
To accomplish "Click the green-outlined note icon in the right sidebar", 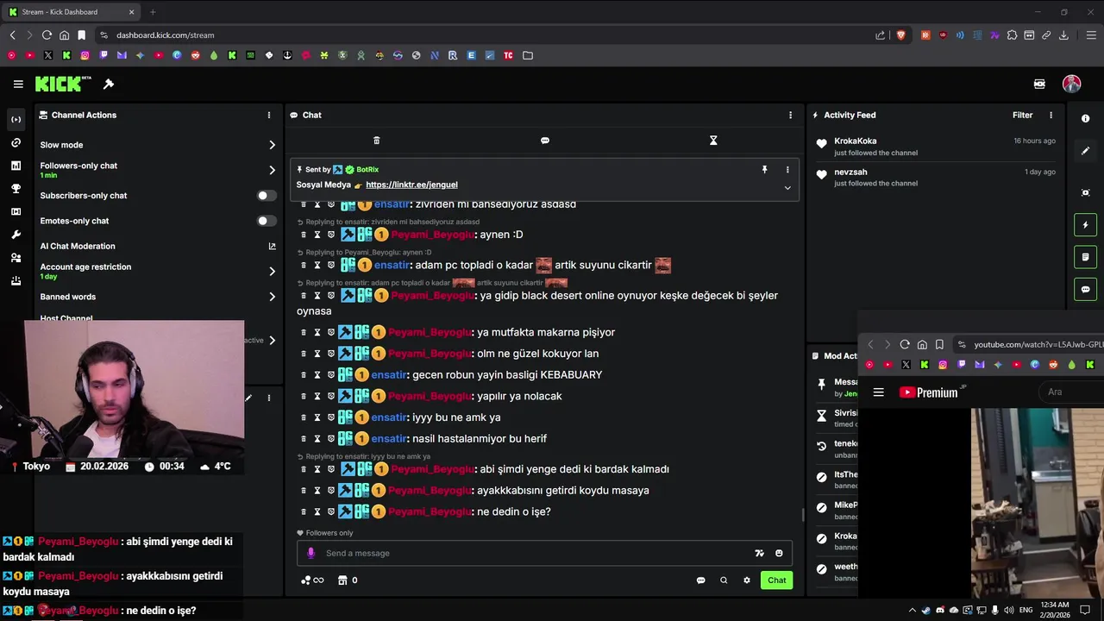I will (x=1085, y=257).
